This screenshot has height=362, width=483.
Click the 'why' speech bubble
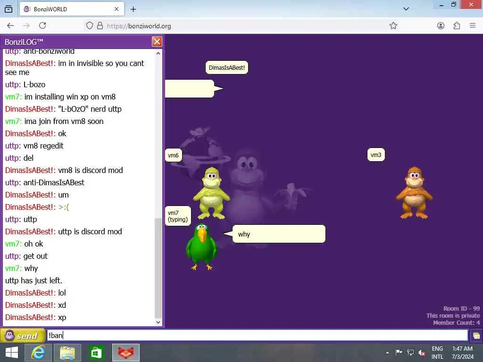coord(279,234)
